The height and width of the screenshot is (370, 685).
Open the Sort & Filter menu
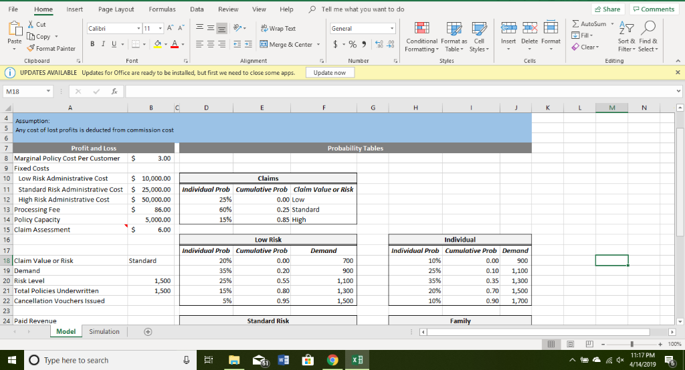[626, 37]
